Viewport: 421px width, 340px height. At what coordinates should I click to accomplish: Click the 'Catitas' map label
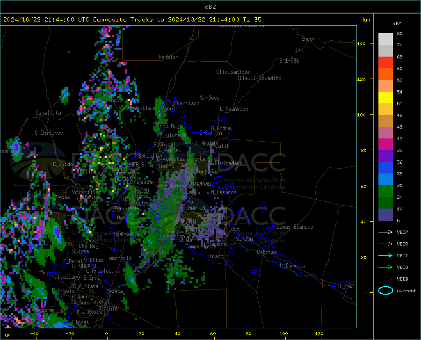267,252
